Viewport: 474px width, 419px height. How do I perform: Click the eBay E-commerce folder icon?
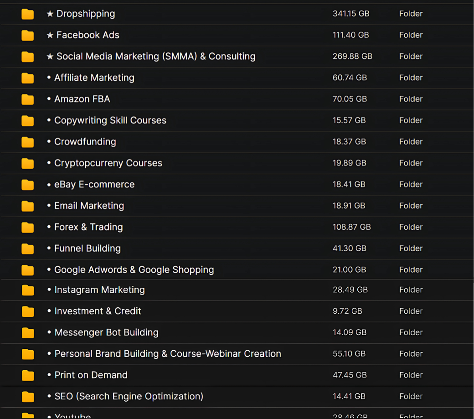click(x=27, y=184)
